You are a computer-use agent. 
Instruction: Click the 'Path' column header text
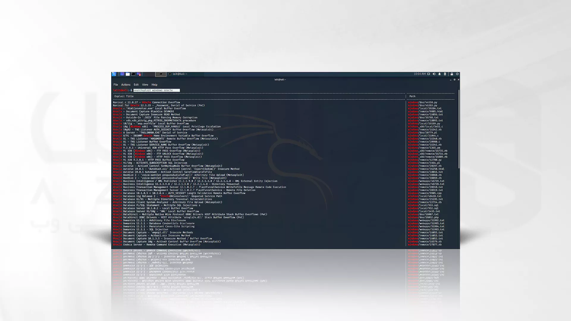(x=412, y=96)
